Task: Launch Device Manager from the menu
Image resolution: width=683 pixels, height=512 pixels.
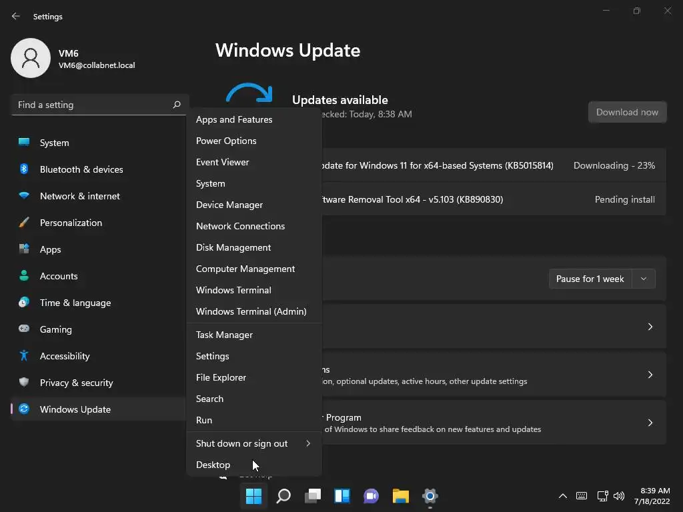Action: (254, 205)
